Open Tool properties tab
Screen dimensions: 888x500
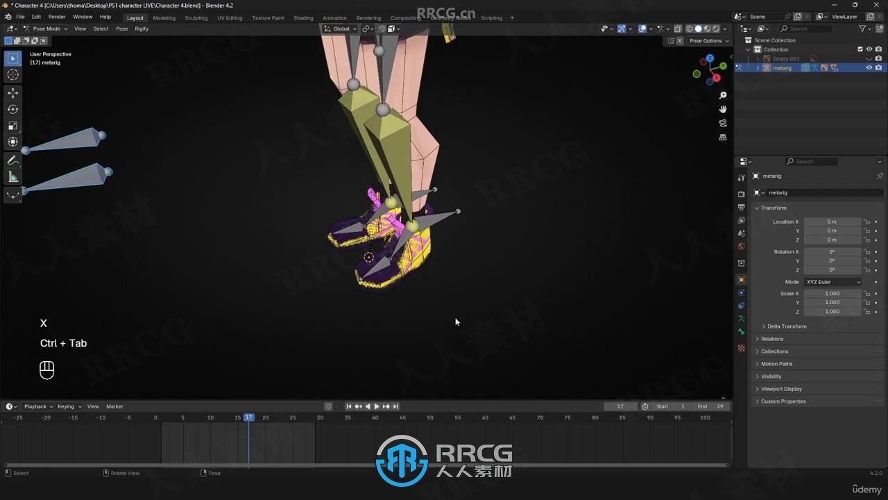click(741, 178)
